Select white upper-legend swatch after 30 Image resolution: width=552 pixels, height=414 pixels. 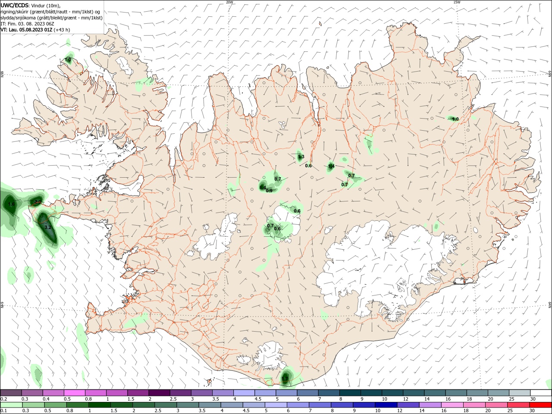coord(541,393)
